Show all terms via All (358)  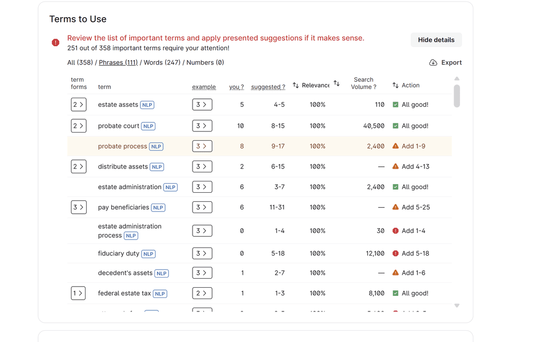[x=80, y=63]
